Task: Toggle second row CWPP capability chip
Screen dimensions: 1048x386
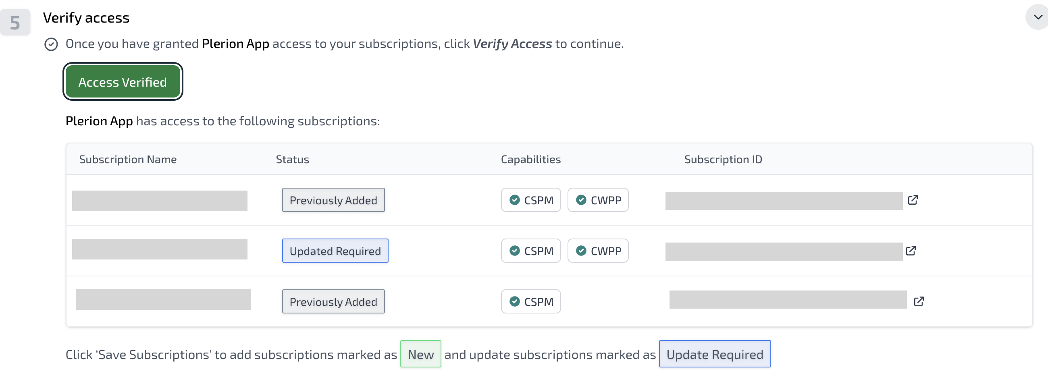Action: pos(598,251)
